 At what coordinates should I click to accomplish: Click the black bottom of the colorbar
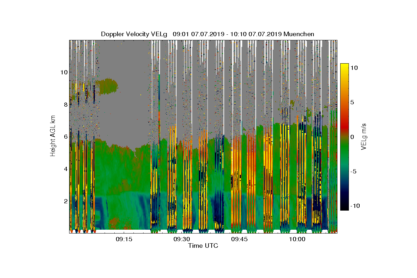pyautogui.click(x=344, y=207)
